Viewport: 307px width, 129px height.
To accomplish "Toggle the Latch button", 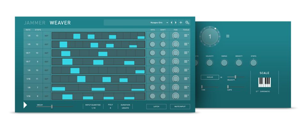I will [156, 106].
